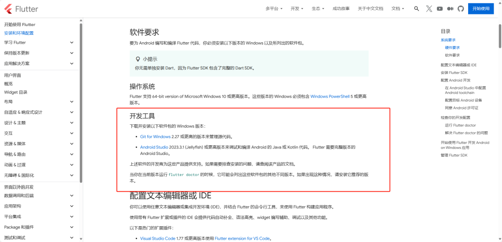This screenshot has height=242, width=502.
Task: Jump to 配置目标 Android 设备 in contents
Action: pos(463,101)
